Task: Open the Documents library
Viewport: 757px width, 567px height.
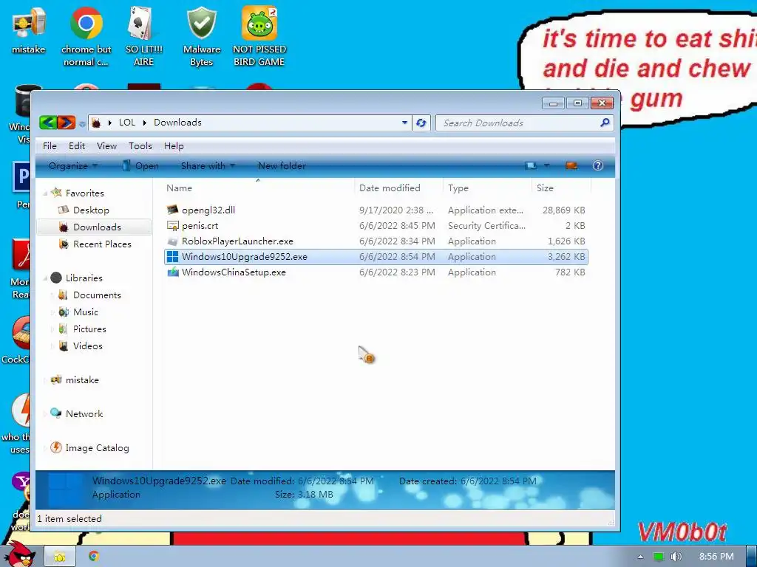Action: click(x=97, y=295)
